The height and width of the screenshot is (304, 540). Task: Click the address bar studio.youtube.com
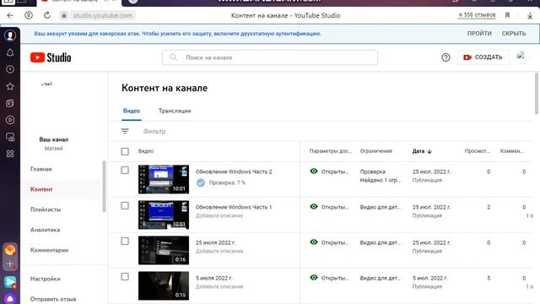[x=102, y=15]
